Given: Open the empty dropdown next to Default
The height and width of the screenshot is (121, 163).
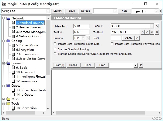Looking at the screenshot, I should [115, 11].
